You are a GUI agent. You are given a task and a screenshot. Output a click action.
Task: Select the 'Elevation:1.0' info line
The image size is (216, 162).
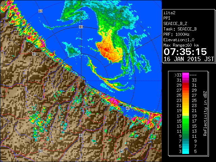[x=179, y=40]
